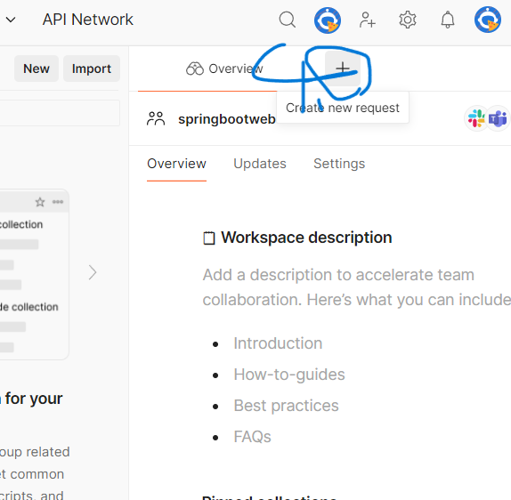Open the API Network menu
Image resolution: width=511 pixels, height=500 pixels.
[87, 20]
